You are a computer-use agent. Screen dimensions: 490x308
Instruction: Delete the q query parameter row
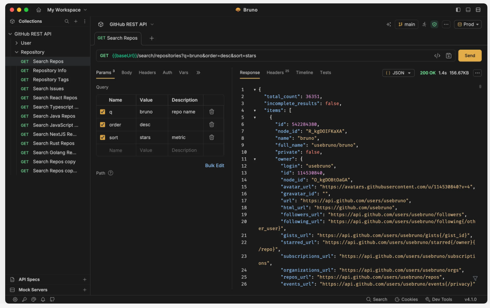(211, 112)
